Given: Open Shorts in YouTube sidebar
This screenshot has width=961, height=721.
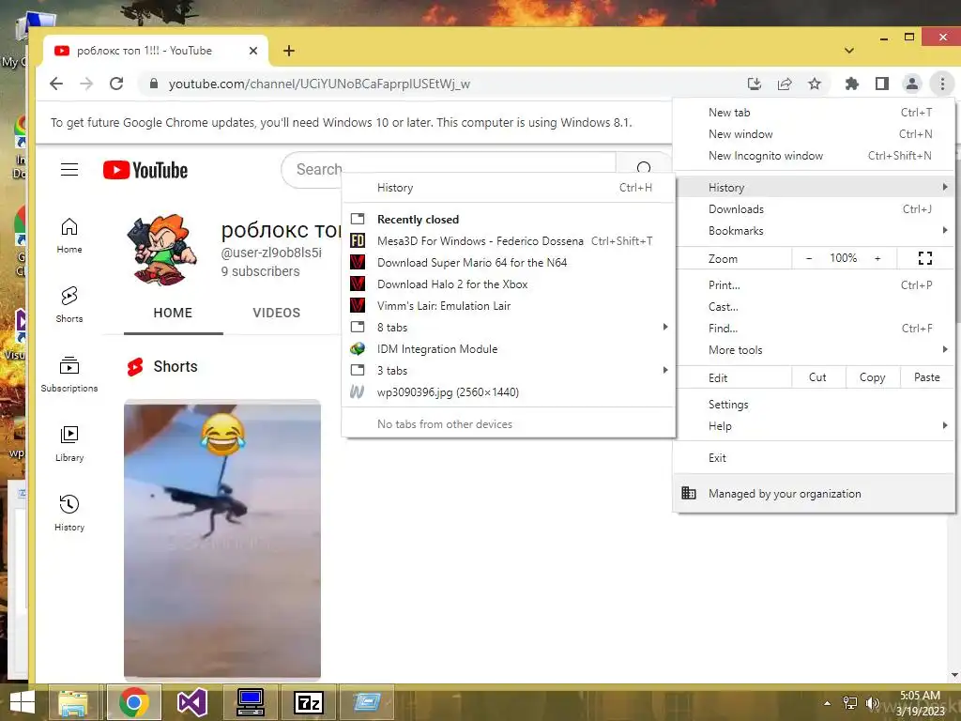Looking at the screenshot, I should click(x=69, y=305).
